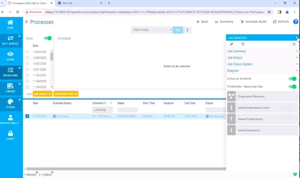Click the filter profile swap arrows button
Viewport: 300px width, 178px height.
(x=178, y=30)
